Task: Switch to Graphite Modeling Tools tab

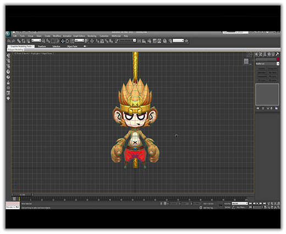Action: coord(21,47)
